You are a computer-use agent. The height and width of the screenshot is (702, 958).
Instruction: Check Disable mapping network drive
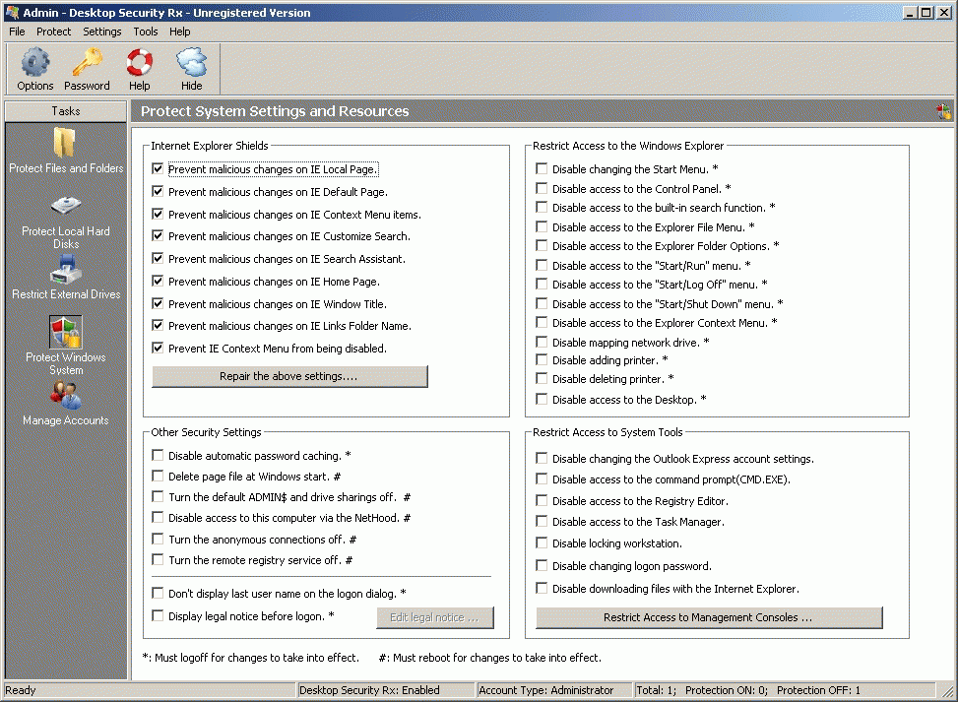[542, 343]
